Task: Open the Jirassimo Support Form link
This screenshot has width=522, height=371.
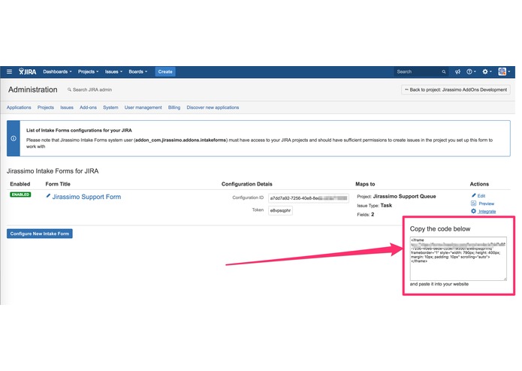Action: (86, 197)
